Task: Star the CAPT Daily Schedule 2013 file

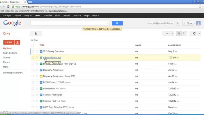Action: coord(37,107)
